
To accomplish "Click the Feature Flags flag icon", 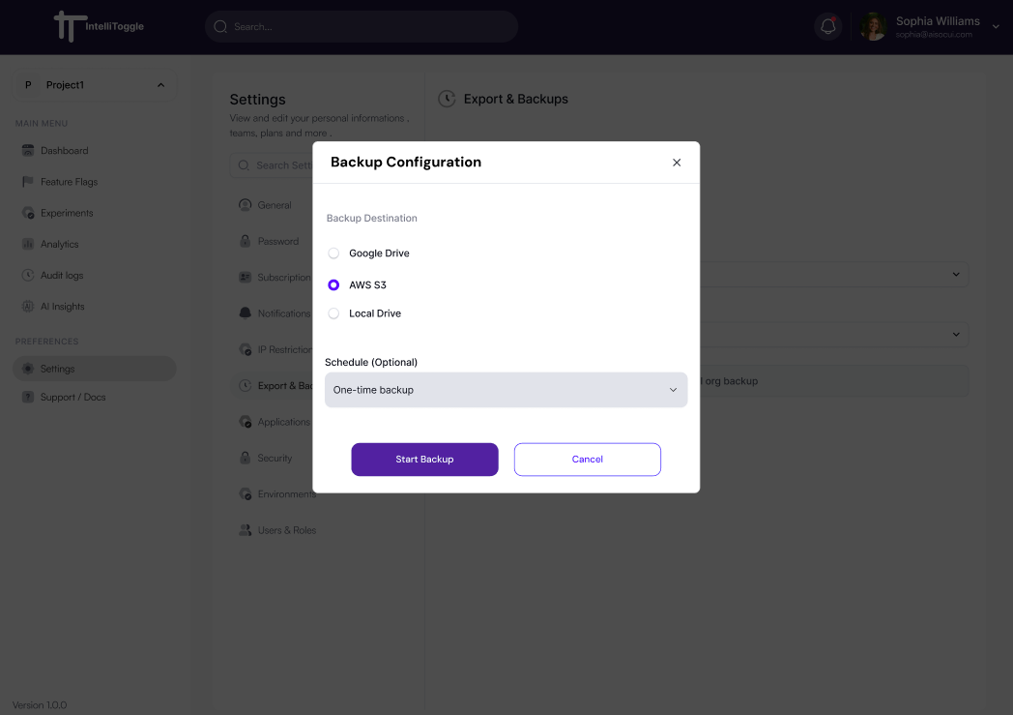I will (28, 182).
